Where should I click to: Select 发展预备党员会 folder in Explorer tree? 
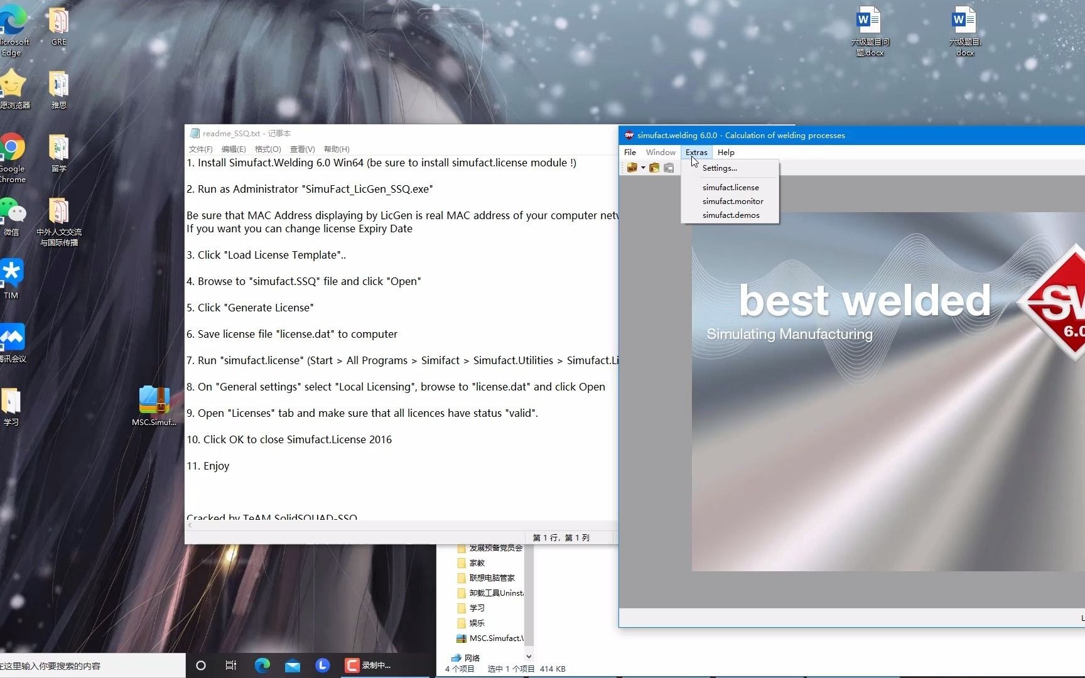tap(489, 547)
